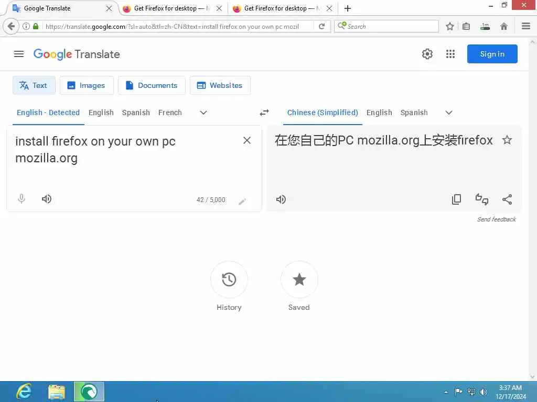Screen dimensions: 537x402
Task: Switch to Images translation mode
Action: tap(87, 85)
